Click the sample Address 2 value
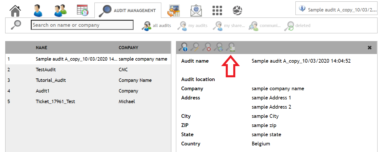Viewport: 383px width, 152px height. click(x=271, y=107)
